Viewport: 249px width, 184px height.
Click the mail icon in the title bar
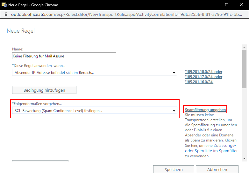tap(4, 5)
